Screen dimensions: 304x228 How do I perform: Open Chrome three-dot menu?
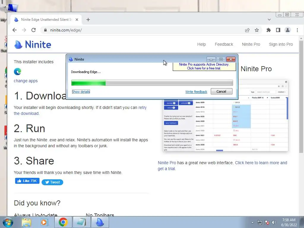[x=297, y=30]
